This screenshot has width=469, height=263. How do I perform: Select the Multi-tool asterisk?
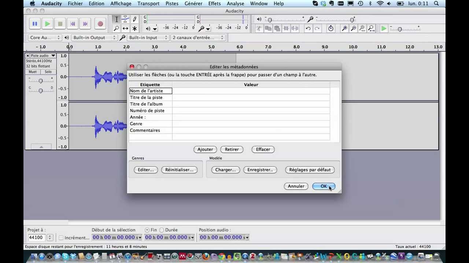coord(134,28)
